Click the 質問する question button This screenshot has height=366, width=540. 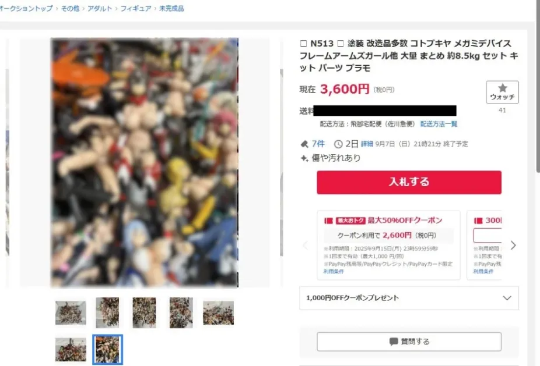409,342
